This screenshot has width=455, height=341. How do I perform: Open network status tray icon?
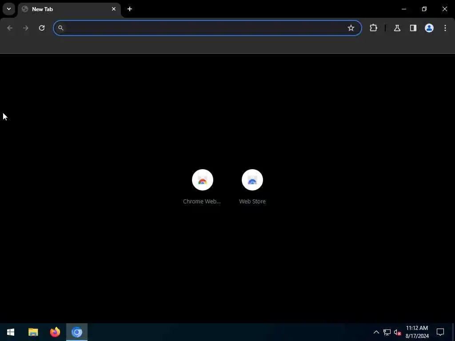387,332
